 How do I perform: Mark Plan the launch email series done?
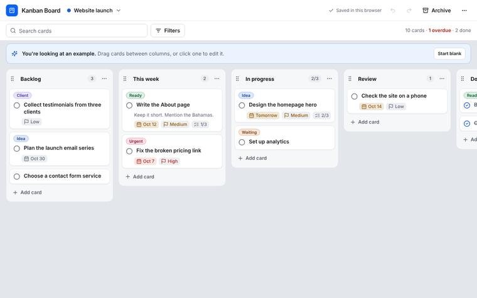[x=17, y=149]
